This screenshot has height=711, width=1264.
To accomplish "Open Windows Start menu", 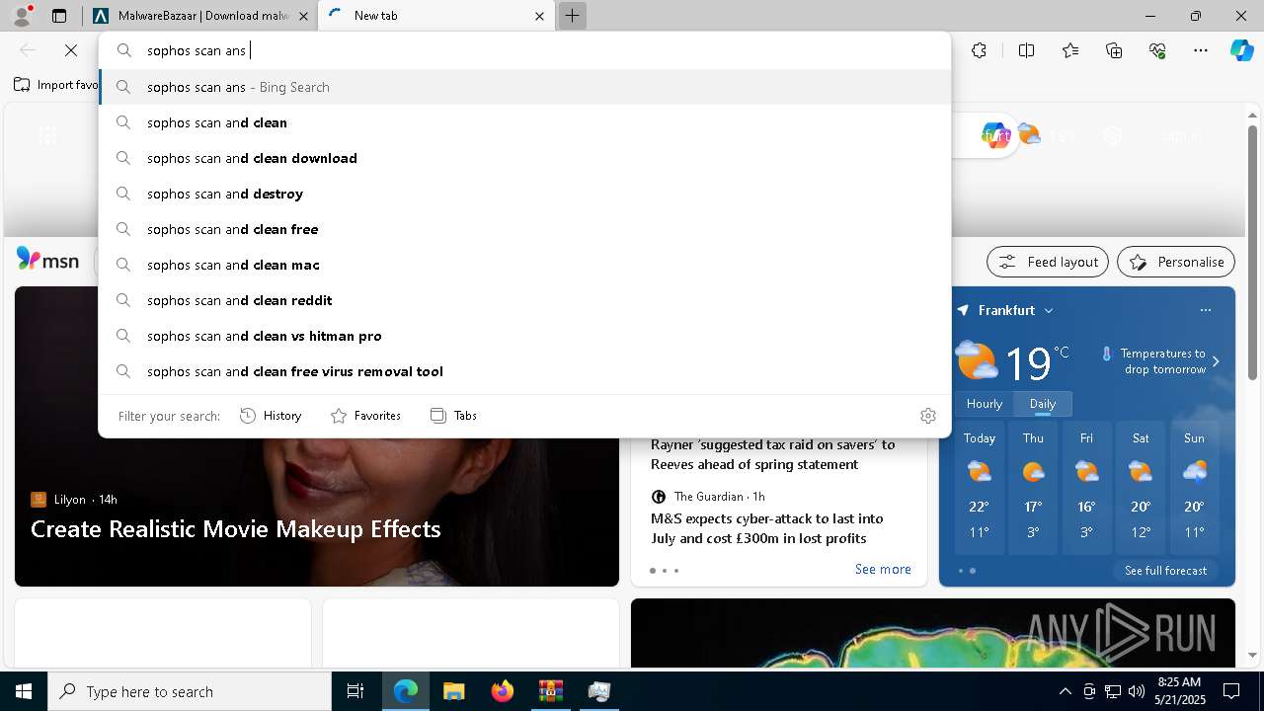I will (x=24, y=691).
